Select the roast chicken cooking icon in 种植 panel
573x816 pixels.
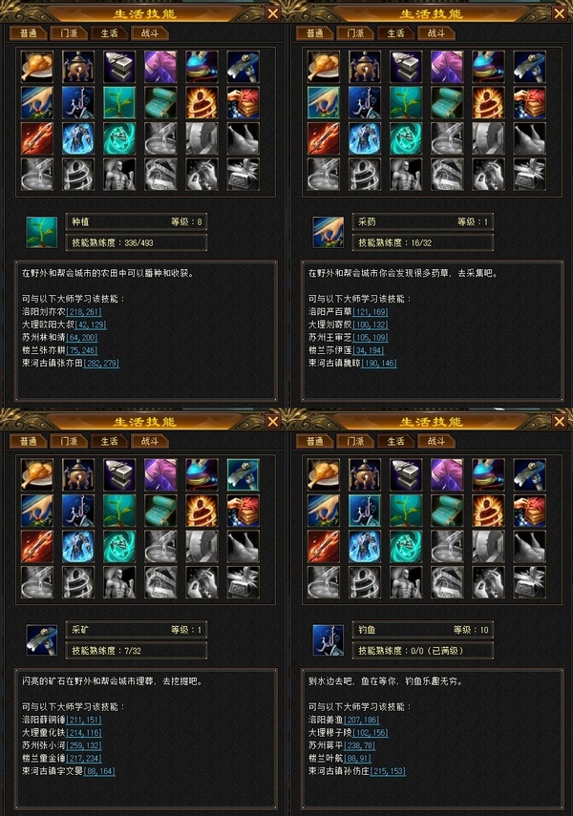tap(37, 67)
